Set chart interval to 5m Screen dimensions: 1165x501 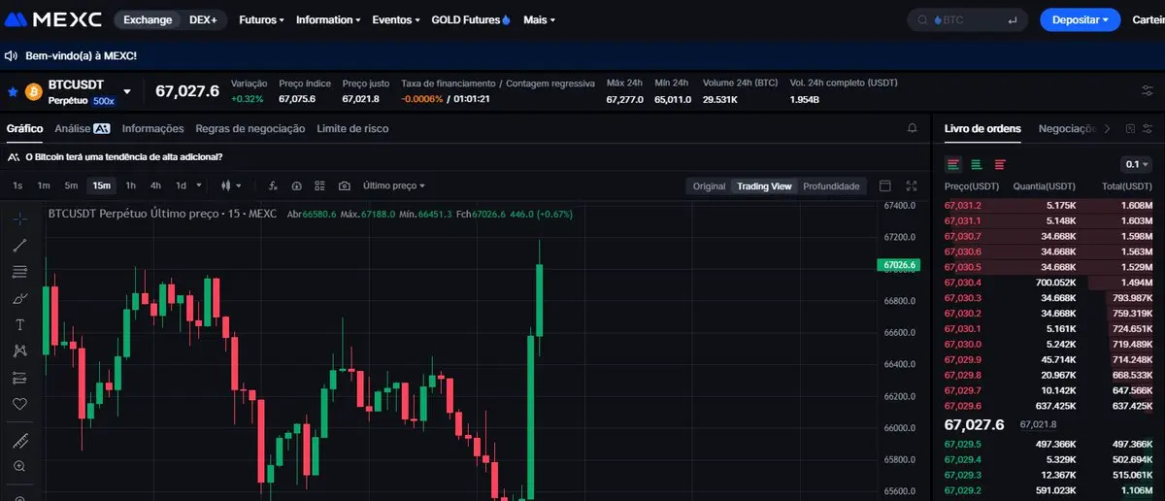click(x=71, y=185)
